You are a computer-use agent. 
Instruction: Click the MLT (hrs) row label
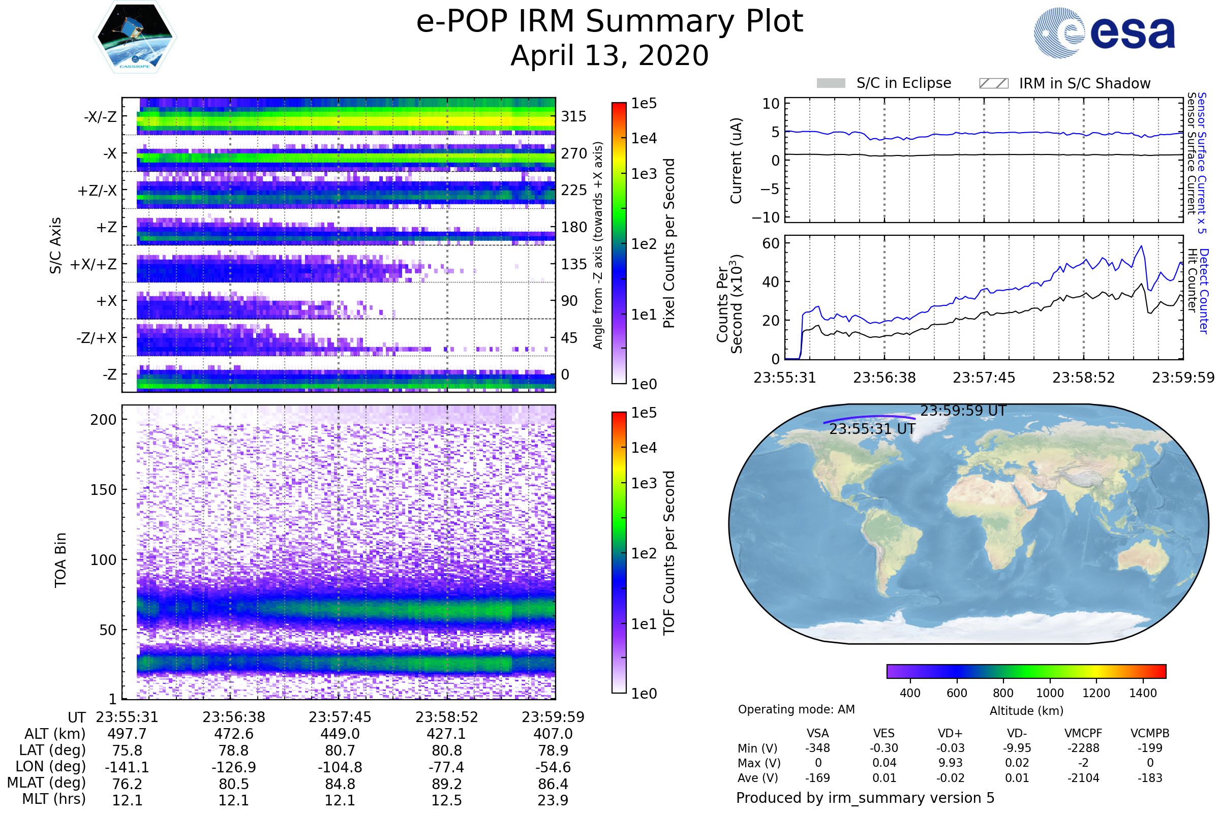coord(53,799)
